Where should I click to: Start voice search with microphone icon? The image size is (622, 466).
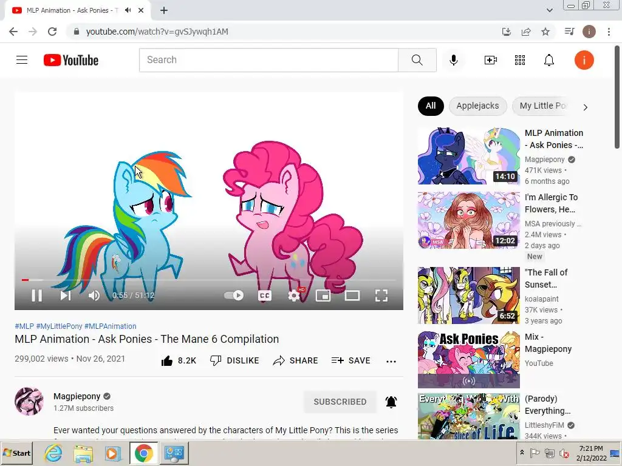[453, 60]
